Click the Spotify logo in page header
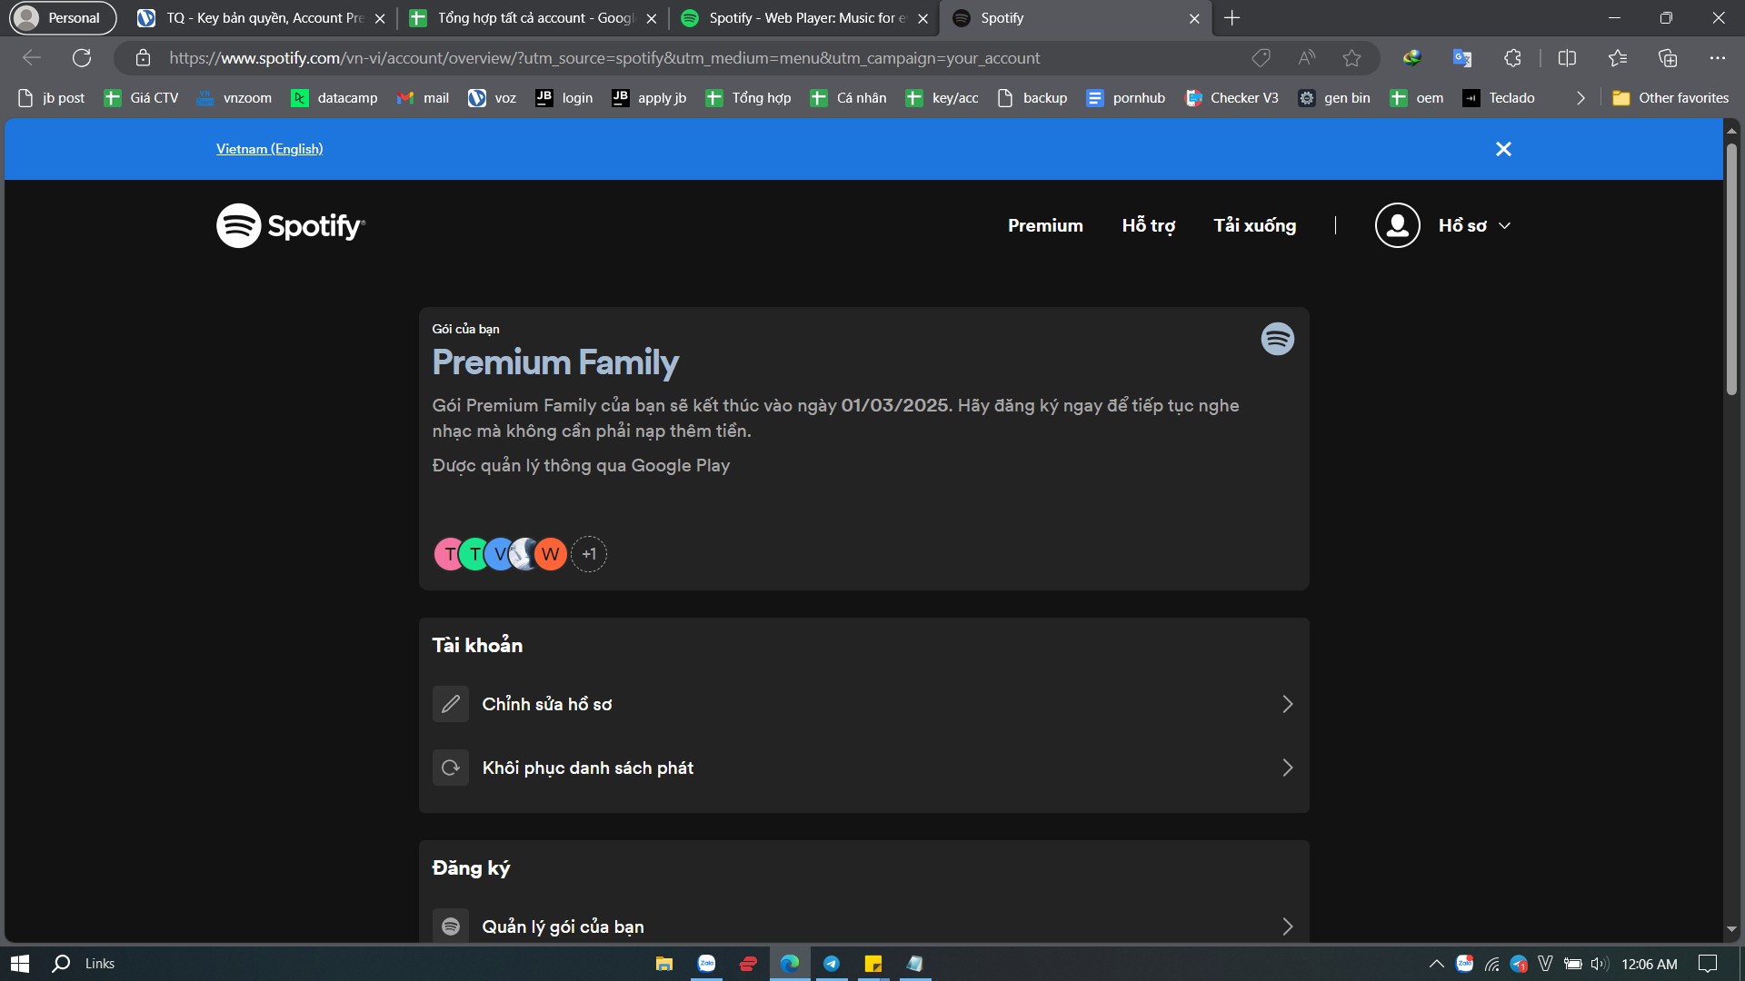This screenshot has width=1745, height=981. (291, 225)
